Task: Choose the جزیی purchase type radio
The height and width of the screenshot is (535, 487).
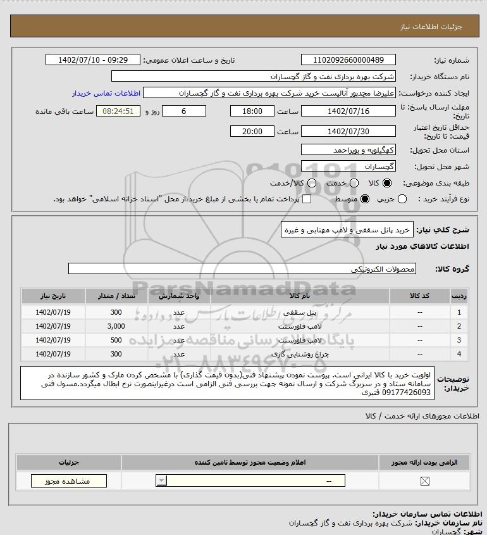Action: coord(402,199)
